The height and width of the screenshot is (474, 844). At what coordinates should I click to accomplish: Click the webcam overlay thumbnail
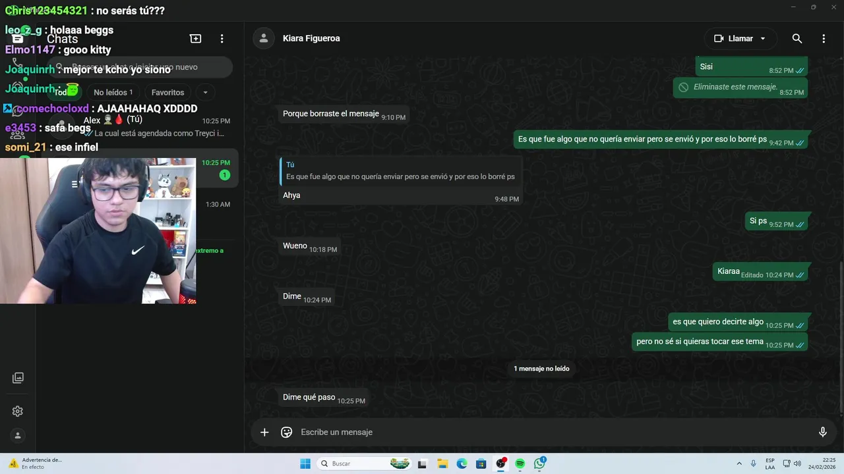pyautogui.click(x=98, y=230)
